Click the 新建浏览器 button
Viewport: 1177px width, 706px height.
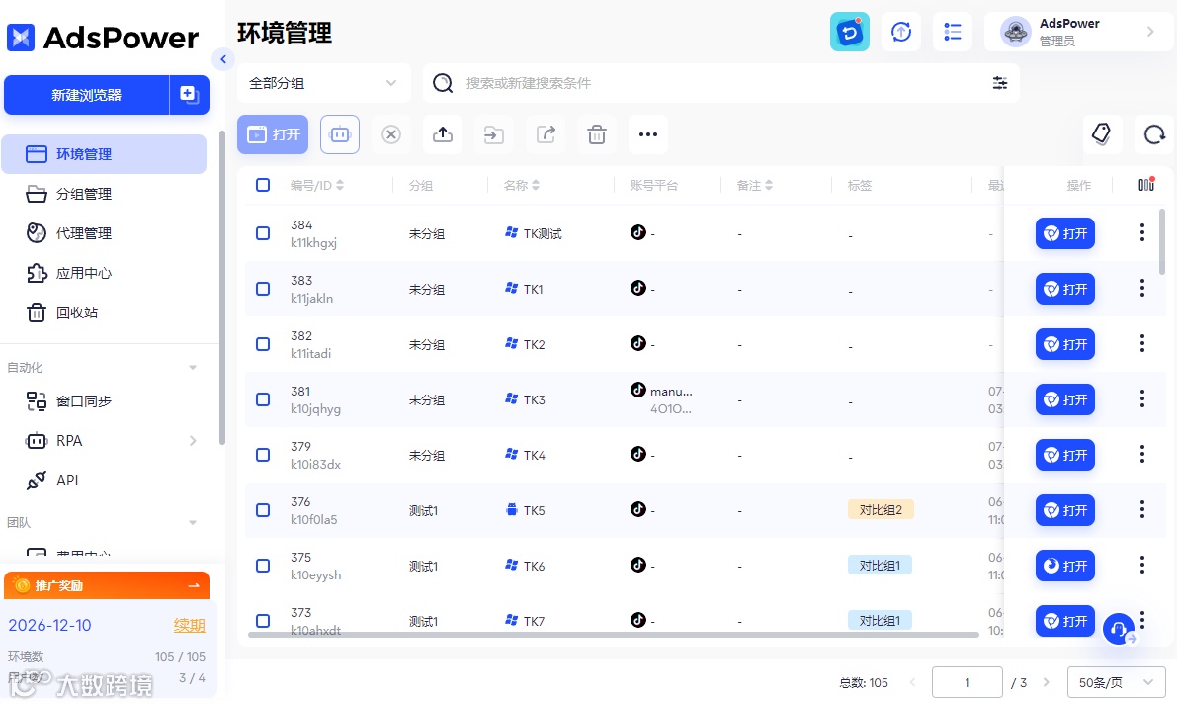click(86, 95)
